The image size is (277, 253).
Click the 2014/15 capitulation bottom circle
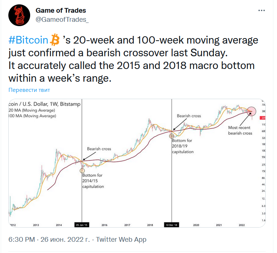tap(82, 170)
